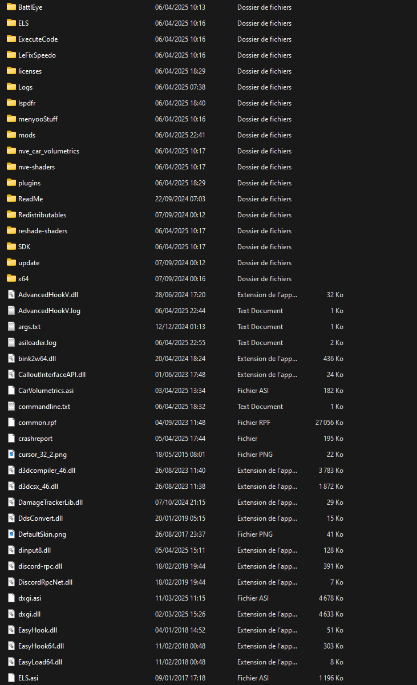The width and height of the screenshot is (417, 685).
Task: Click the menyooStuff folder icon
Action: click(x=11, y=119)
